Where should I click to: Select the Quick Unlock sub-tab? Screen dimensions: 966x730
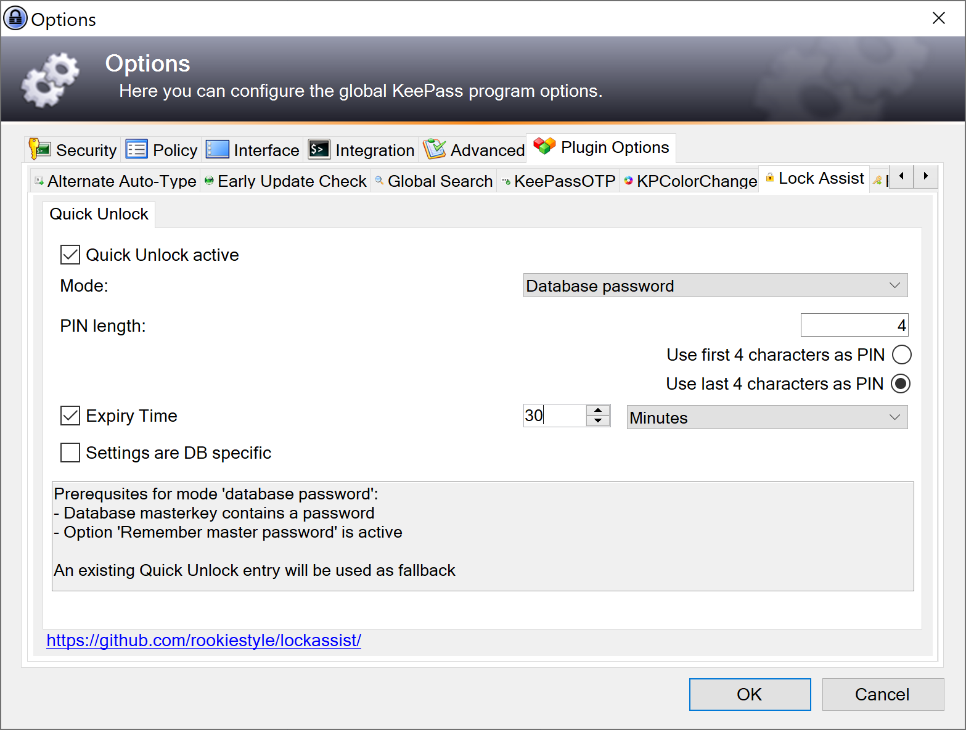tap(99, 214)
